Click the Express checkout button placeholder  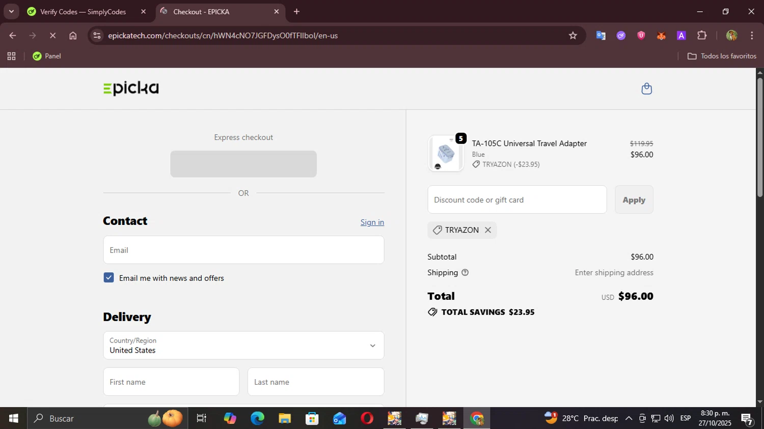pos(243,164)
